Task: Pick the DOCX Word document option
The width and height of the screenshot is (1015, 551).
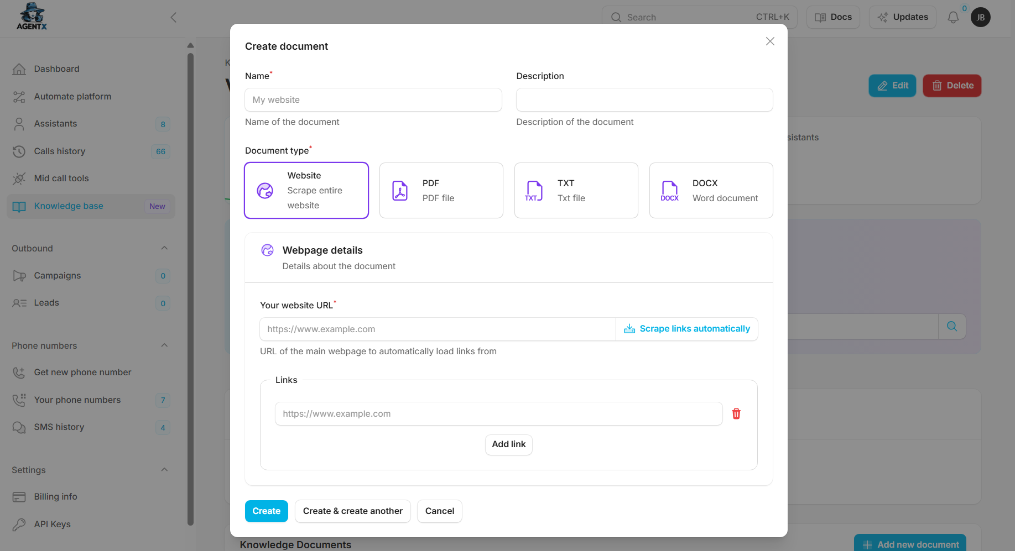Action: point(711,191)
